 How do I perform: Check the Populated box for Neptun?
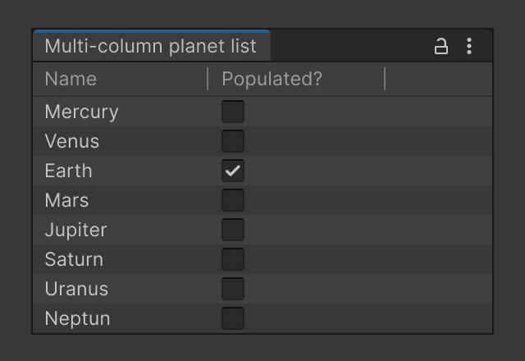point(233,318)
